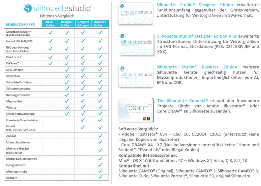Click Designer Edition + checkmark for Import PES row

[x=83, y=127]
